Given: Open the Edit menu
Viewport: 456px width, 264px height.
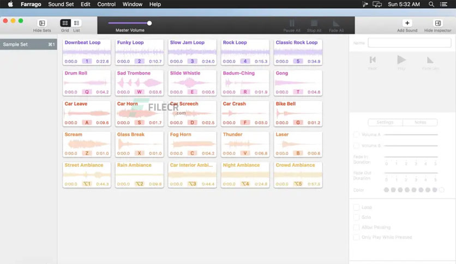Looking at the screenshot, I should (85, 4).
